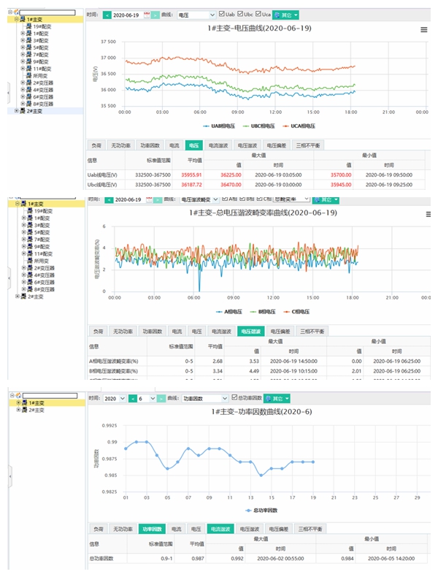Viewport: 438px width, 577px height.
Task: Open 其它 button in voltage toolbar
Action: click(x=285, y=15)
